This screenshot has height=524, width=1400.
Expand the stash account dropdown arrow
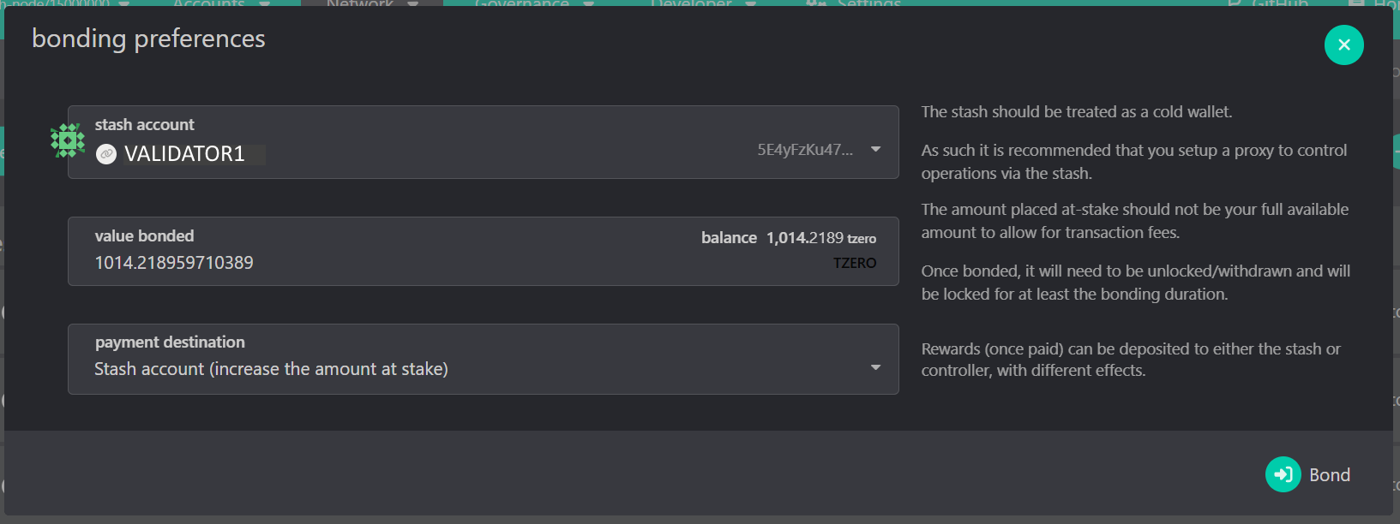click(875, 149)
